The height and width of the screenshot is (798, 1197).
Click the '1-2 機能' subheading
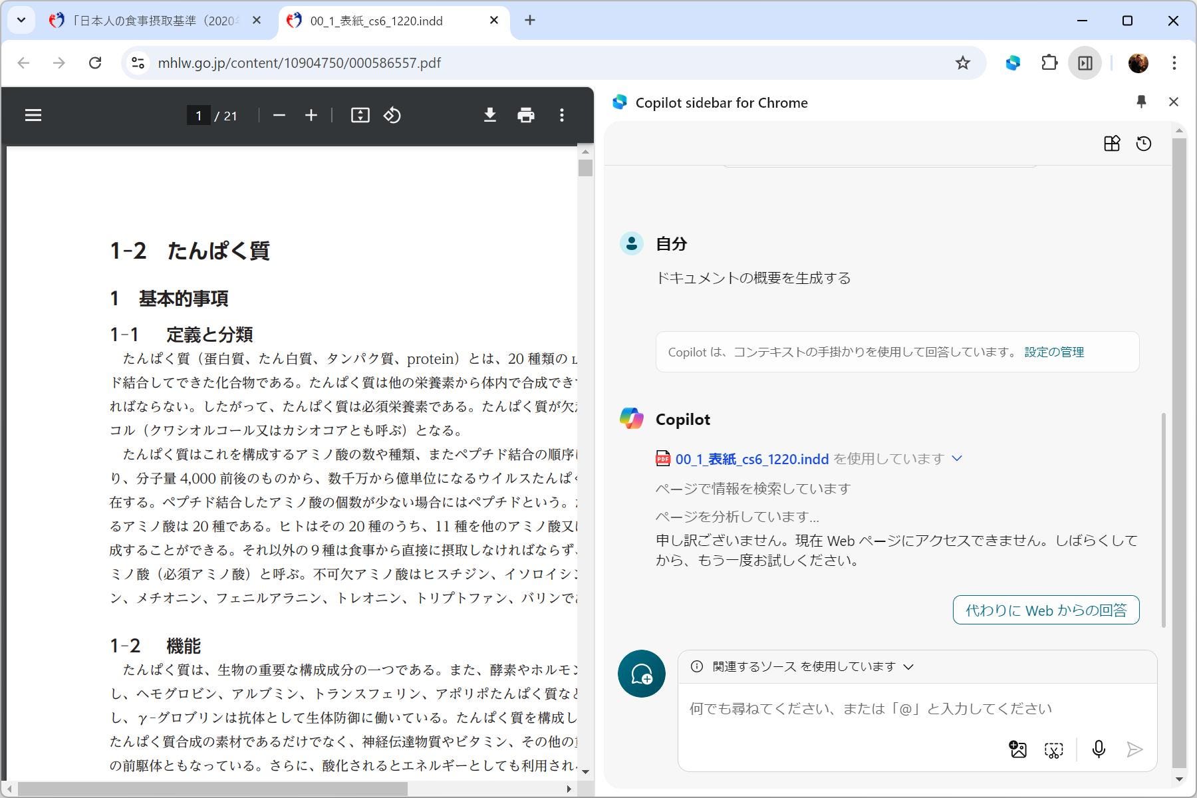coord(155,646)
